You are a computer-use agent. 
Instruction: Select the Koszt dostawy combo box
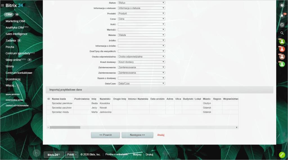[x=141, y=62]
